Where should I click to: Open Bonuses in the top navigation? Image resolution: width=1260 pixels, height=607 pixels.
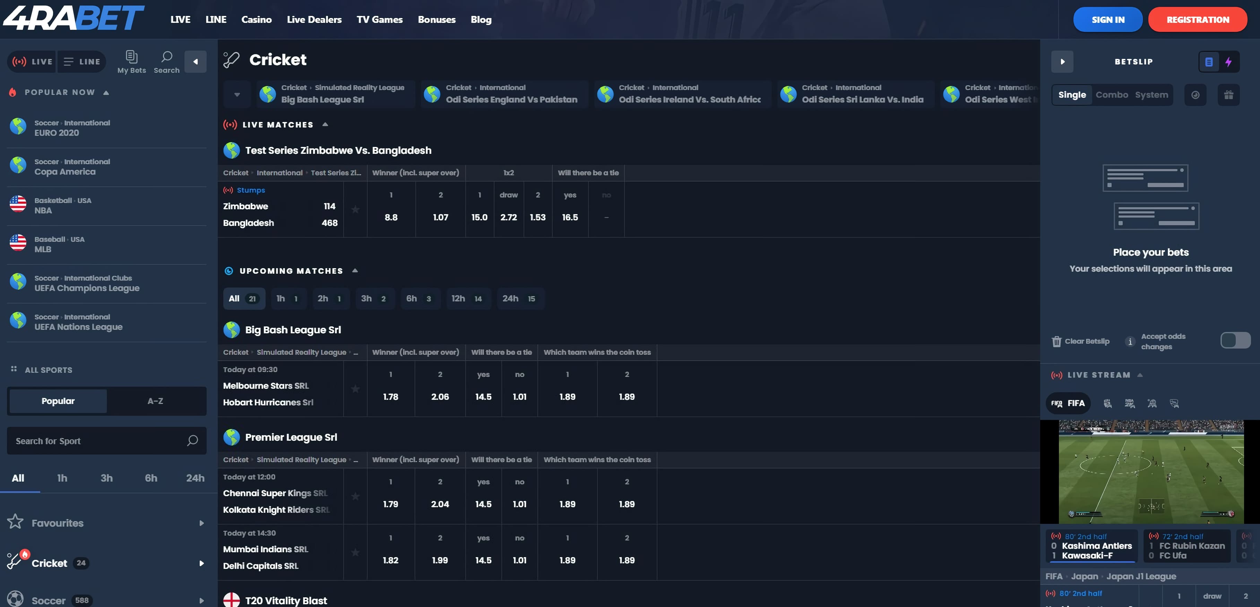coord(436,19)
